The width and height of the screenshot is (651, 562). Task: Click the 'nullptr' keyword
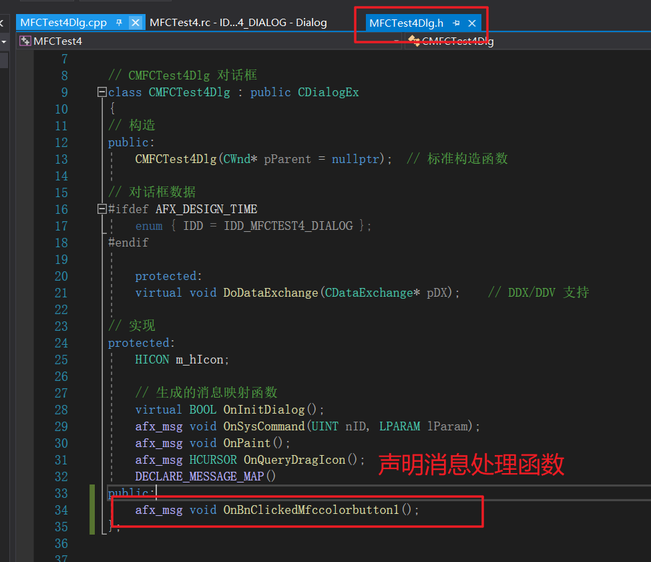[x=355, y=158]
